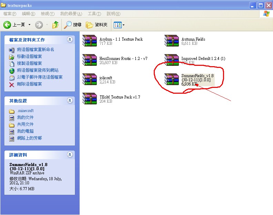Click the Improved Default 1.2.4 (1) filename
Image resolution: width=273 pixels, height=215 pixels.
coord(203,59)
